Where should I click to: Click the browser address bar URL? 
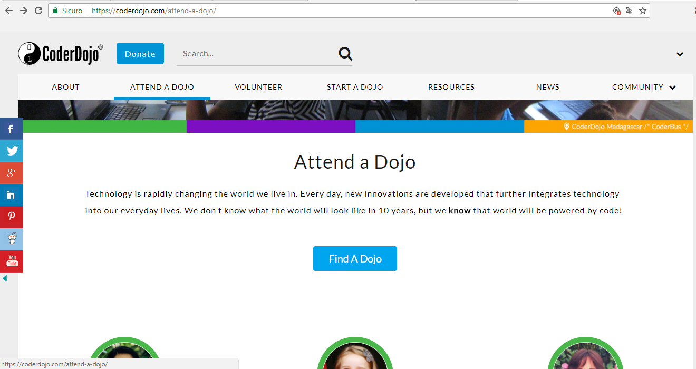[154, 11]
